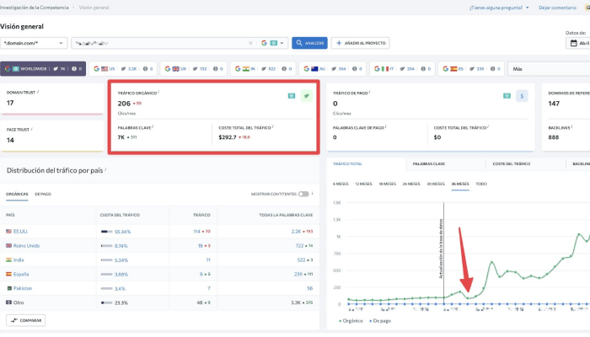Image resolution: width=590 pixels, height=337 pixels.
Task: Click the calendar icon in Datos de
Action: (573, 43)
